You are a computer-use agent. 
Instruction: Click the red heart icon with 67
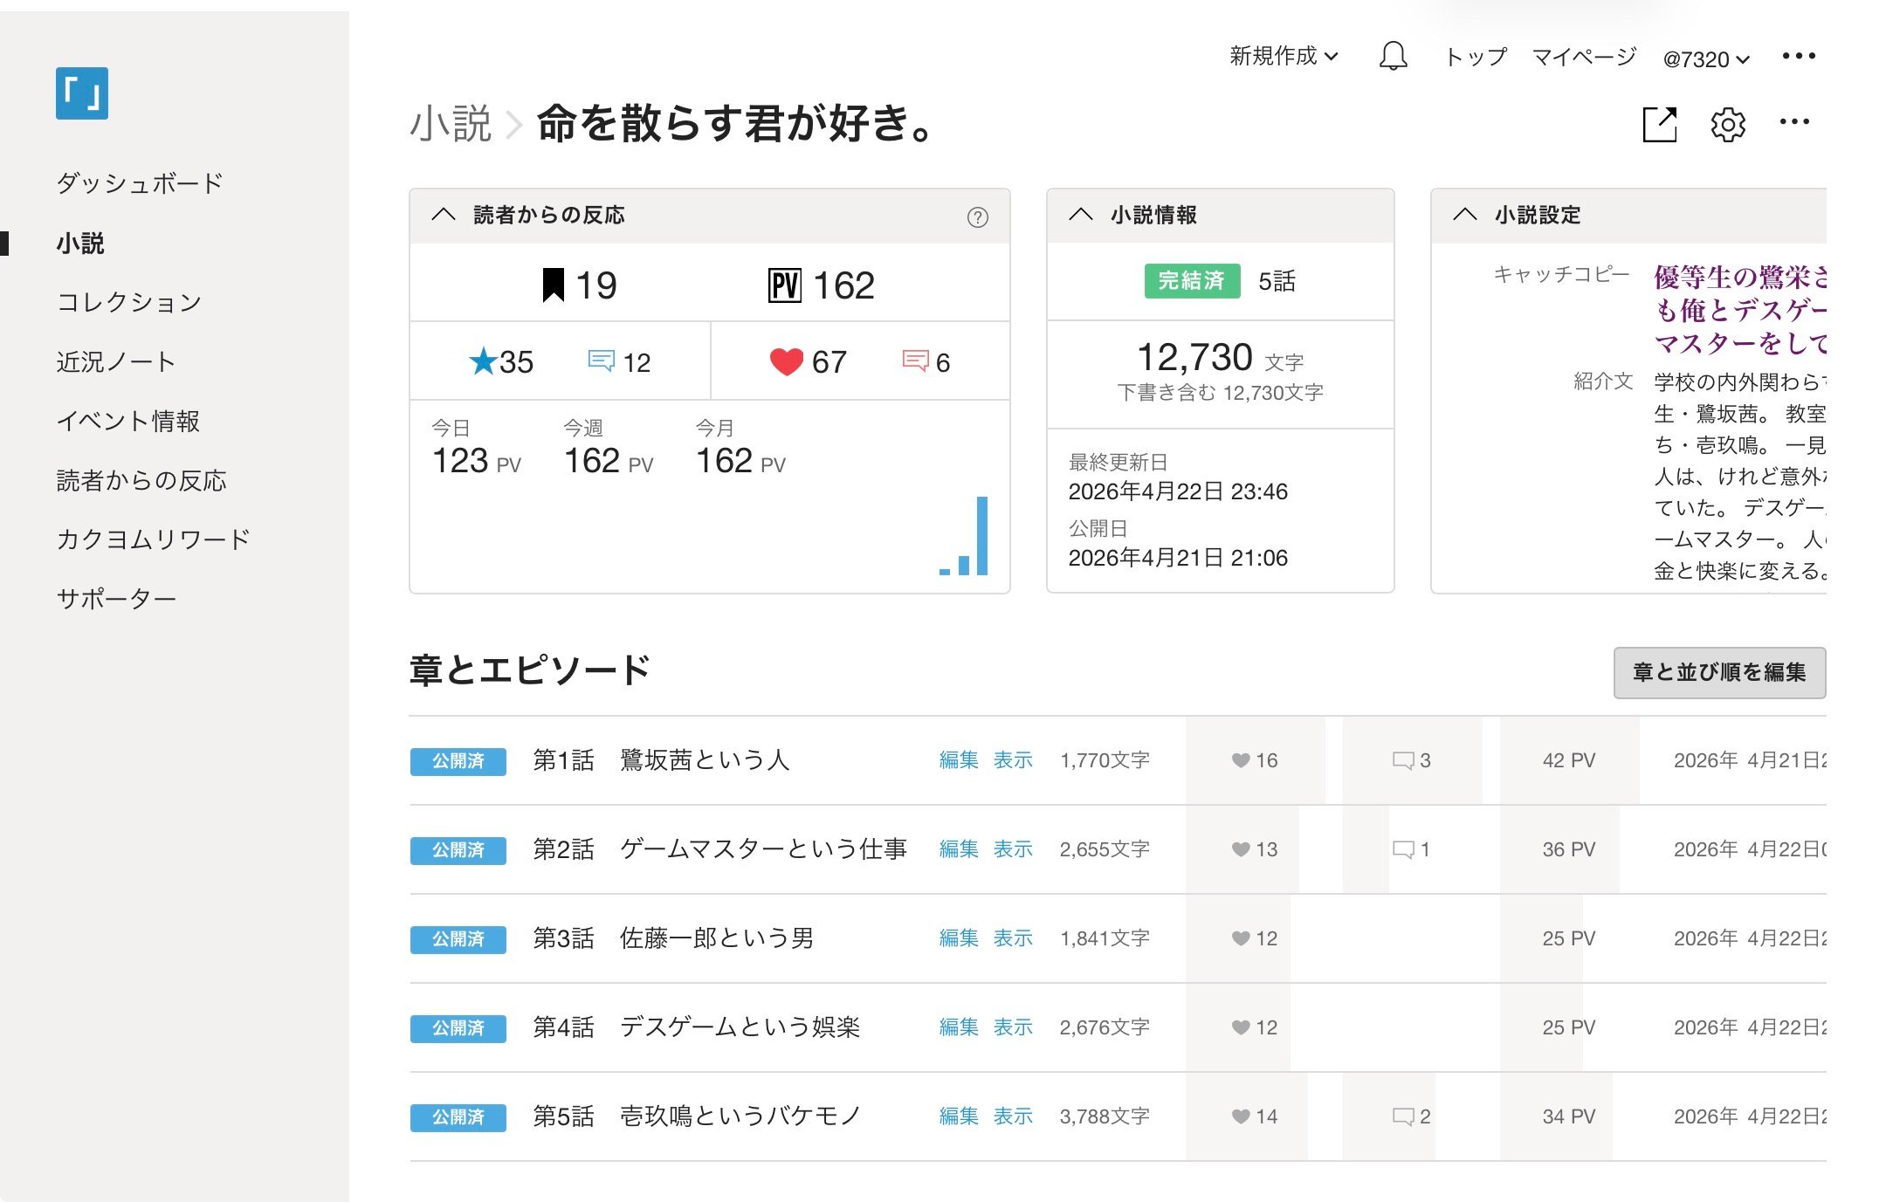786,361
